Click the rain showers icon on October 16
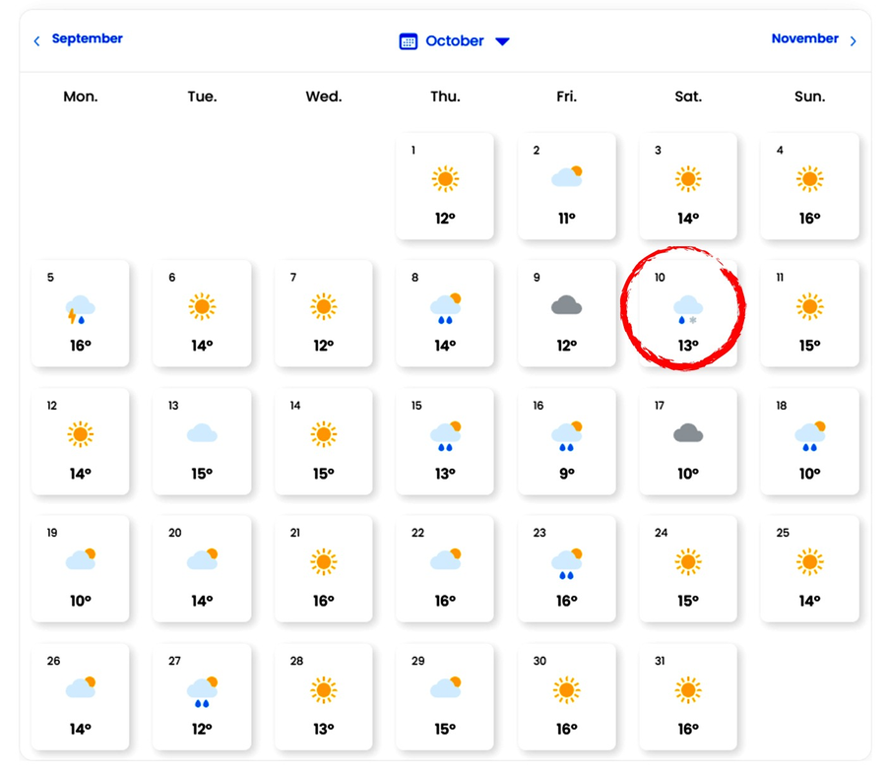 (567, 436)
